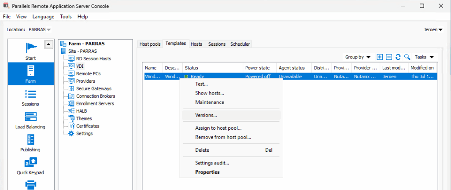Click the collapse-all minus icon
This screenshot has height=190, width=451.
click(389, 57)
